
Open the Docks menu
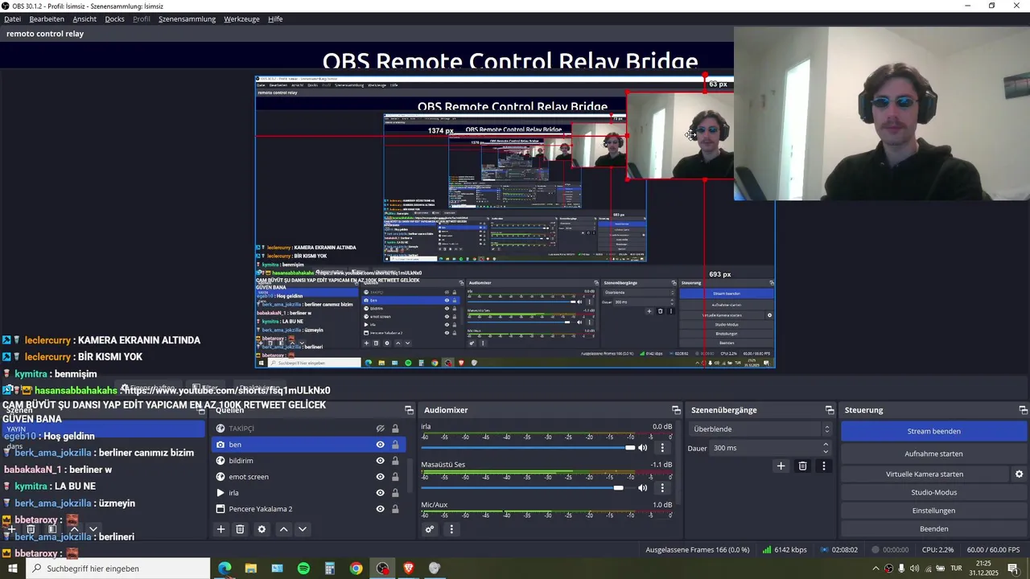[115, 18]
